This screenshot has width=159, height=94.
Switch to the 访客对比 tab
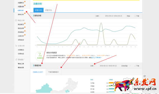(x=48, y=10)
